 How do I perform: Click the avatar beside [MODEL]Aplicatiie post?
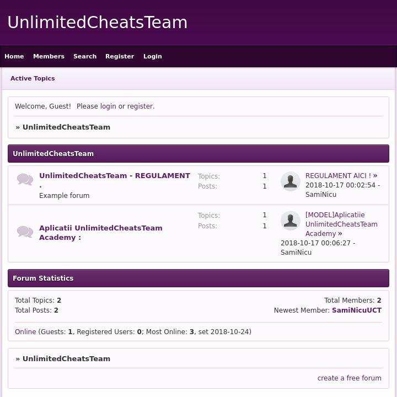[290, 221]
